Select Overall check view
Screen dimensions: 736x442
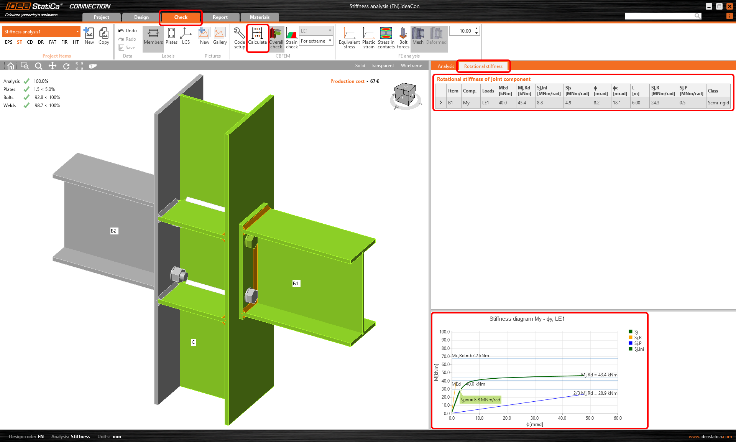[276, 38]
